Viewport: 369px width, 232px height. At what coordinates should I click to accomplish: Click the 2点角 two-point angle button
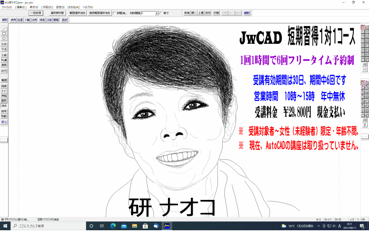[34, 20]
